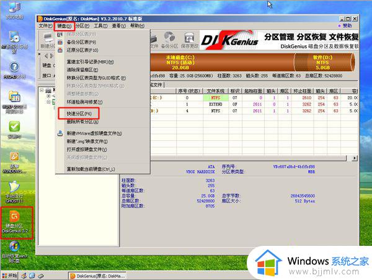
Task: Click the new VMWare virtual disk icon
Action: pos(60,133)
